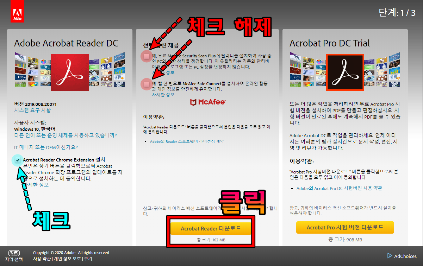The image size is (423, 266).
Task: Click the 단계: 1 / 3 step indicator
Action: point(397,13)
